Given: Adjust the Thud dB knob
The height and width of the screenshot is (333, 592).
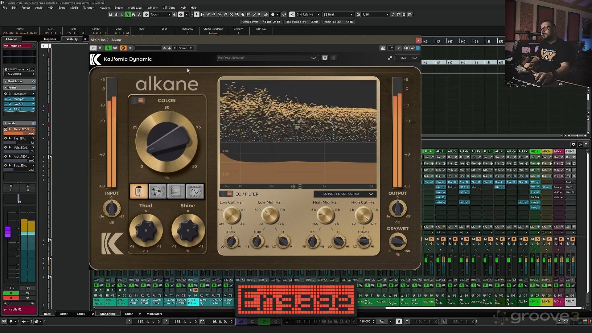Looking at the screenshot, I should click(x=146, y=230).
